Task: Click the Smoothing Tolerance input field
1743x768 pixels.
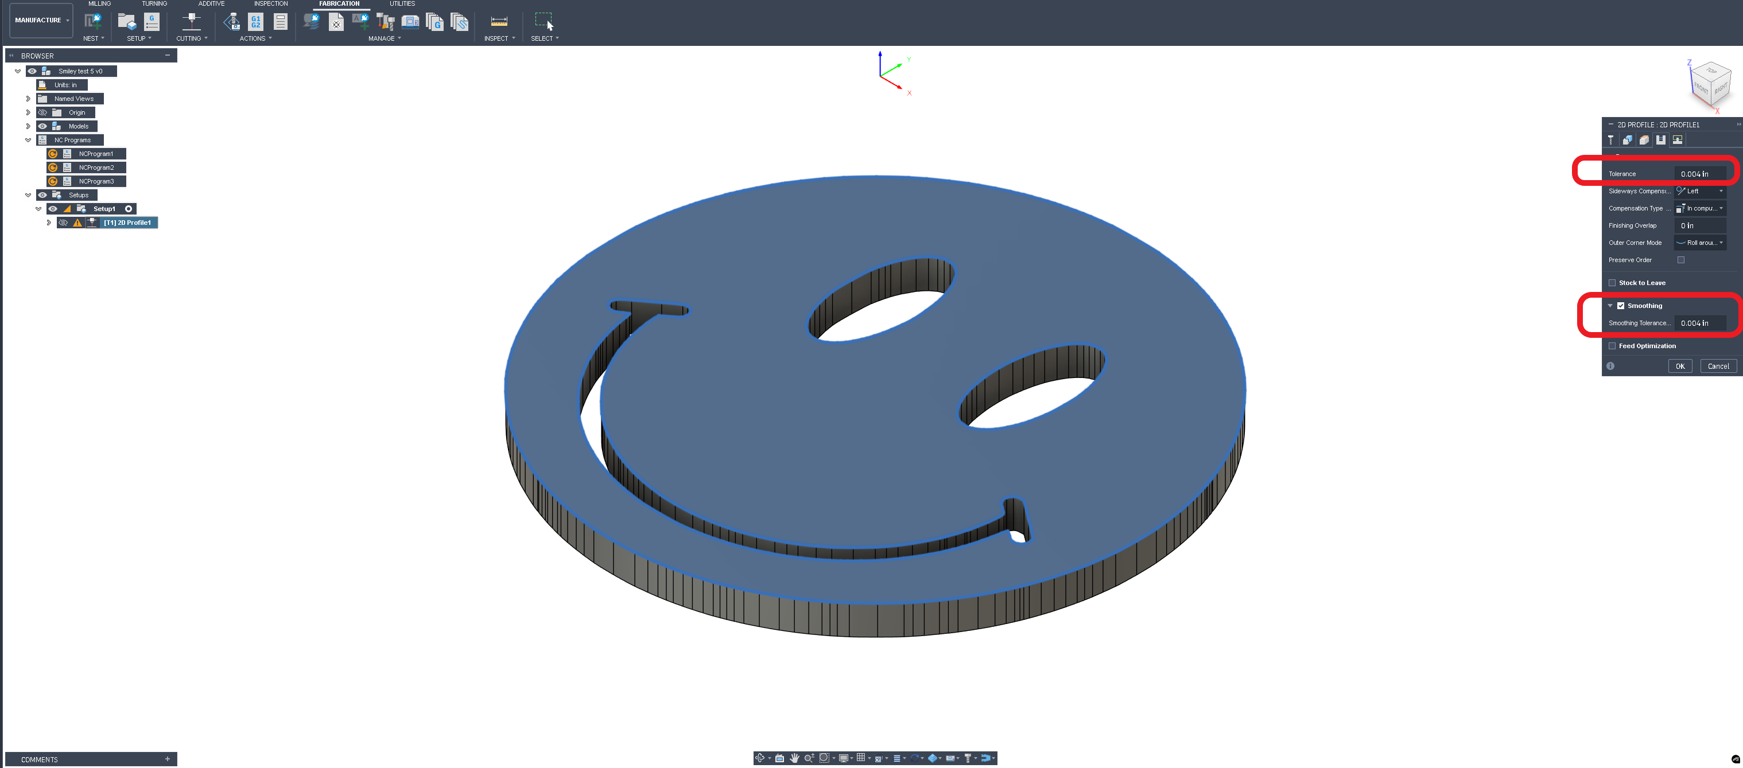Action: pos(1700,323)
